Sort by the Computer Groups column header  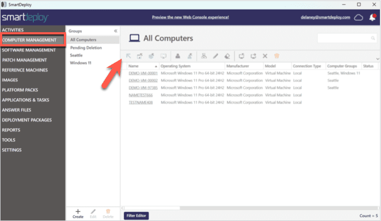coord(343,66)
